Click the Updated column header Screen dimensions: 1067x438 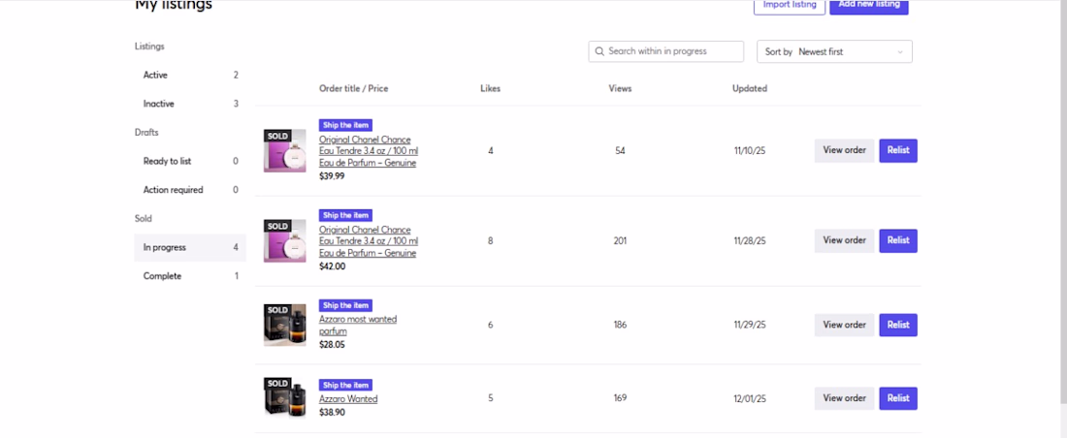pos(749,88)
